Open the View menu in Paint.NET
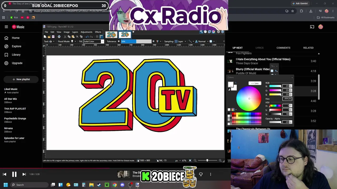Screen dimensions: 337x189 tap(59, 32)
